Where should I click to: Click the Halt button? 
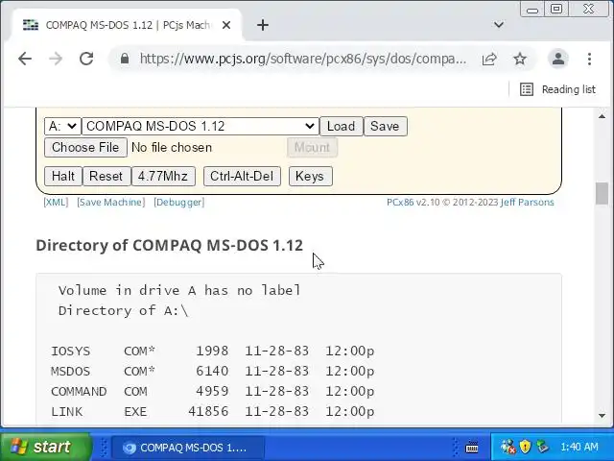[x=63, y=176]
